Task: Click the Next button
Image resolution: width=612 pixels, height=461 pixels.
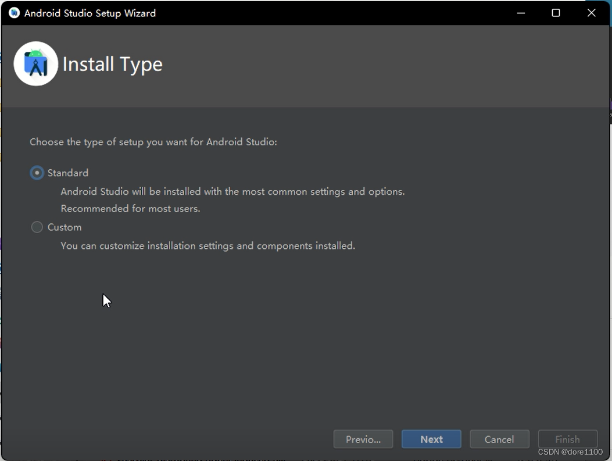Action: pos(431,439)
